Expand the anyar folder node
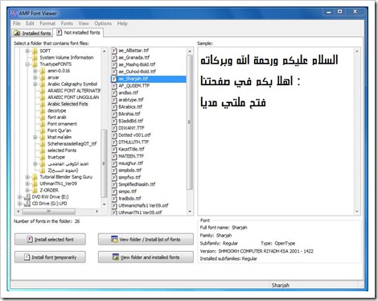 click(x=35, y=77)
